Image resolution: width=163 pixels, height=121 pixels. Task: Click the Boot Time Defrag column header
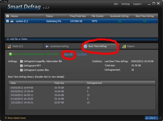click(145, 16)
